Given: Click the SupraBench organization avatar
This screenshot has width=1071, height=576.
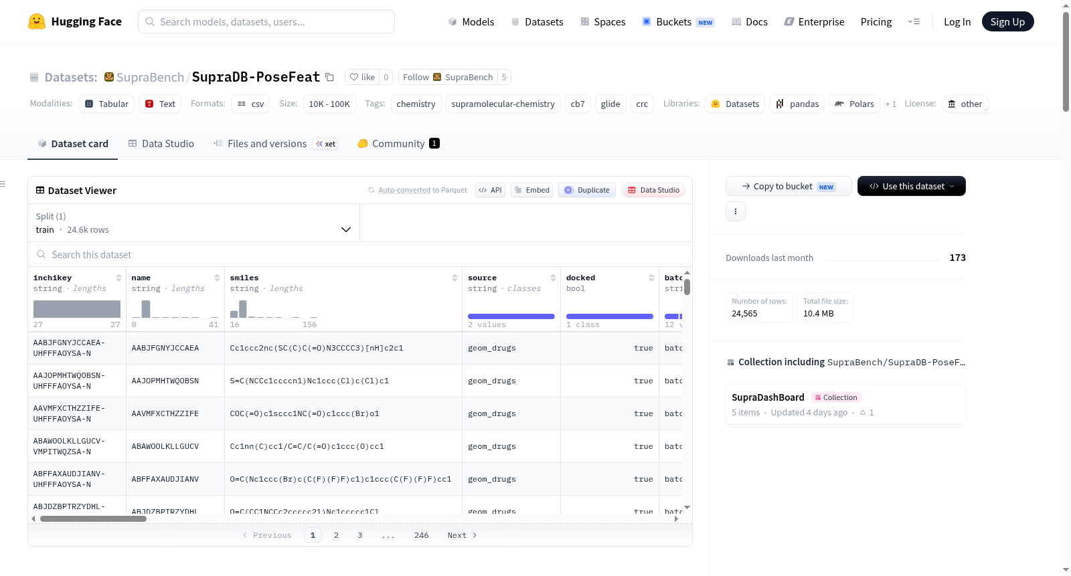Looking at the screenshot, I should (x=109, y=77).
